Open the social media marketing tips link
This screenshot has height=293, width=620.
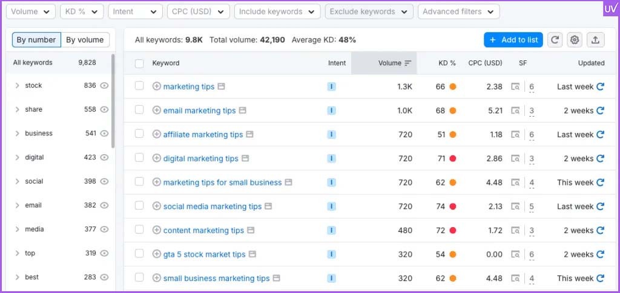213,207
